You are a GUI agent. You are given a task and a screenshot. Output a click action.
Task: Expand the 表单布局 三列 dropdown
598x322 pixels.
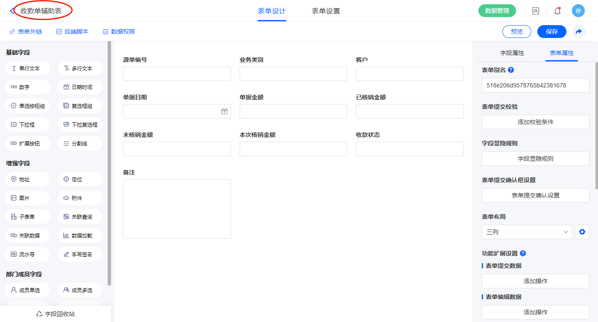[x=527, y=232]
